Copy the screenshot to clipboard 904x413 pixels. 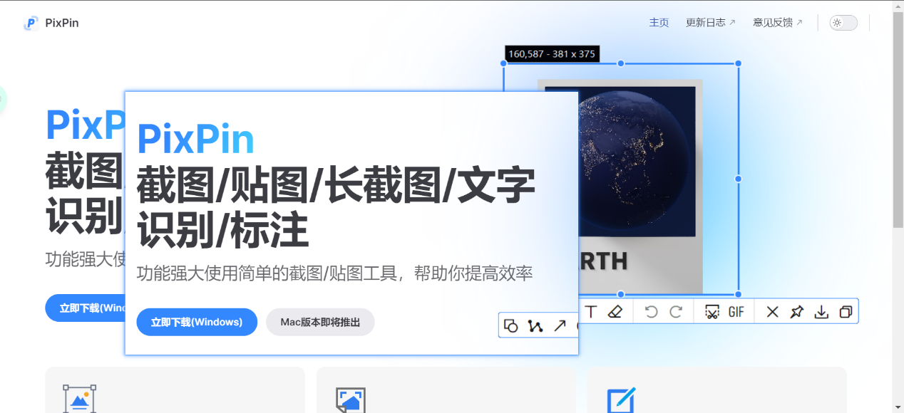point(847,311)
